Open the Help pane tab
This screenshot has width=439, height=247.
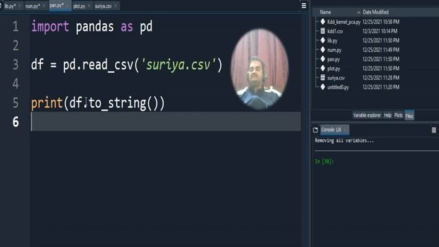388,115
